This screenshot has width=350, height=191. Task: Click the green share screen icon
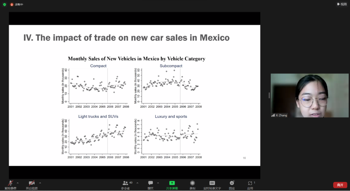[x=172, y=183]
